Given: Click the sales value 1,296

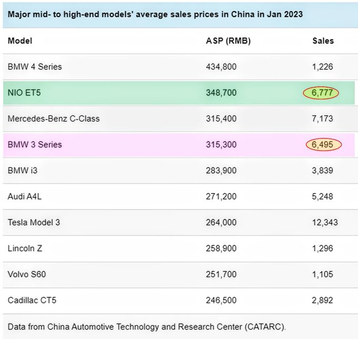Looking at the screenshot, I should point(322,248).
